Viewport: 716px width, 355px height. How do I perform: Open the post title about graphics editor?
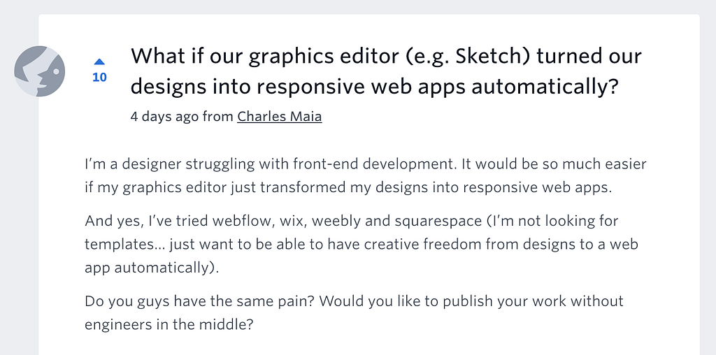click(386, 71)
